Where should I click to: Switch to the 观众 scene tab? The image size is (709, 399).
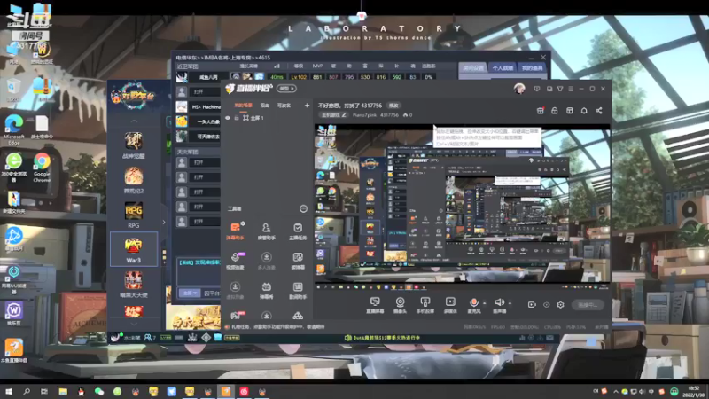coord(264,106)
